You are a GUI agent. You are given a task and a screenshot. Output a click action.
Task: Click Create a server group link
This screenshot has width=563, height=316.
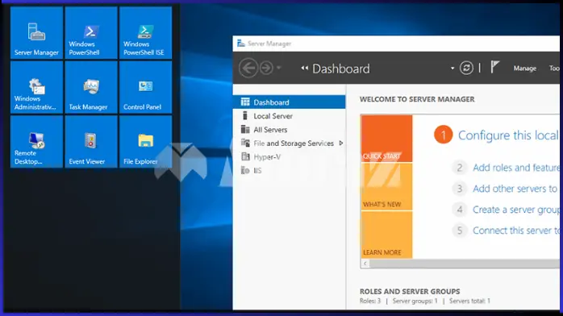coord(516,210)
